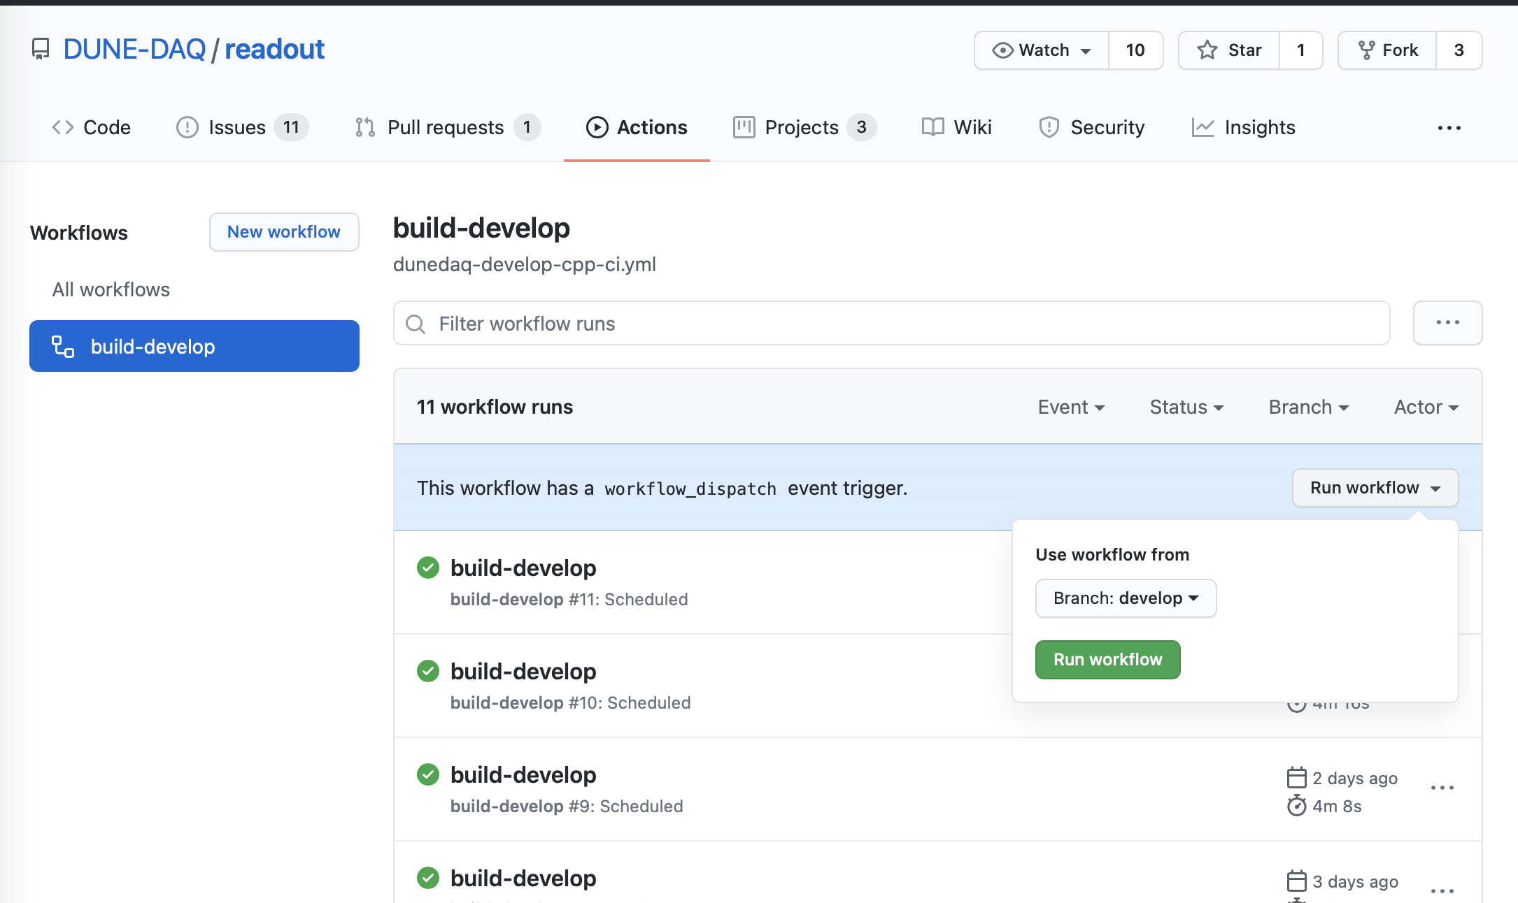Expand the Branch: develop selector
Image resolution: width=1518 pixels, height=903 pixels.
point(1126,598)
